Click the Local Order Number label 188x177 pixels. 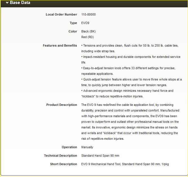pos(61,14)
